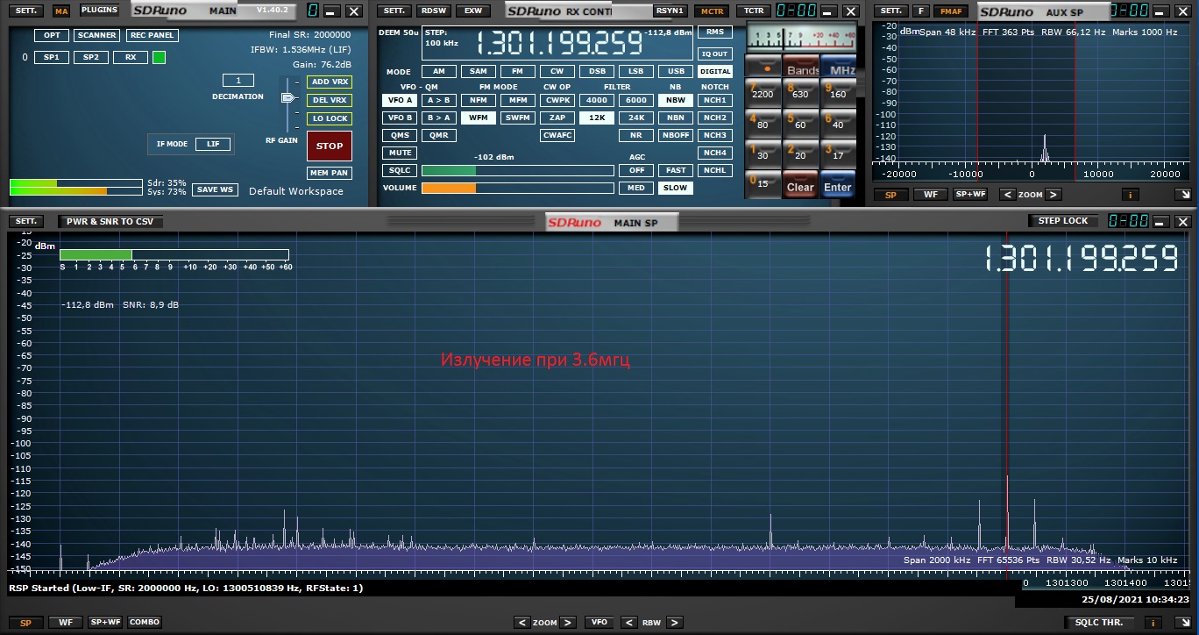Switch MAIN SP window to COMBO view
This screenshot has height=635, width=1199.
[145, 622]
